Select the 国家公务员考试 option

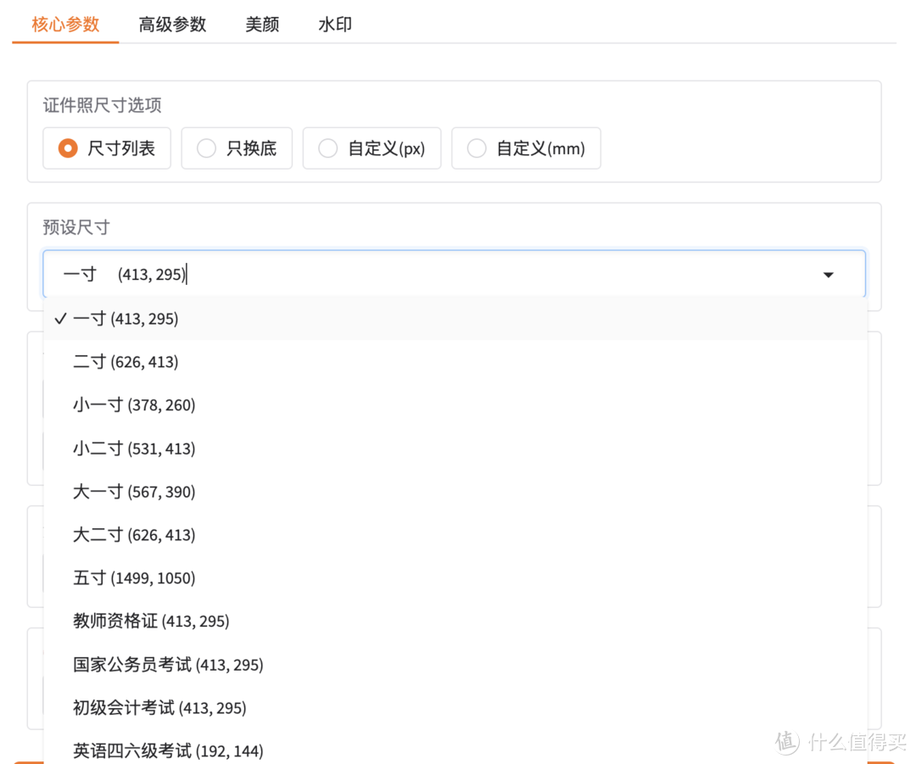pos(167,664)
